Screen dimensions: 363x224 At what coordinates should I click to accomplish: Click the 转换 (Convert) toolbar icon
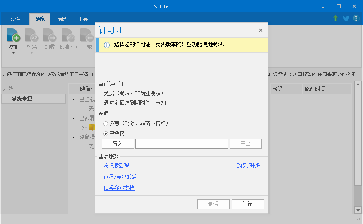[31, 35]
